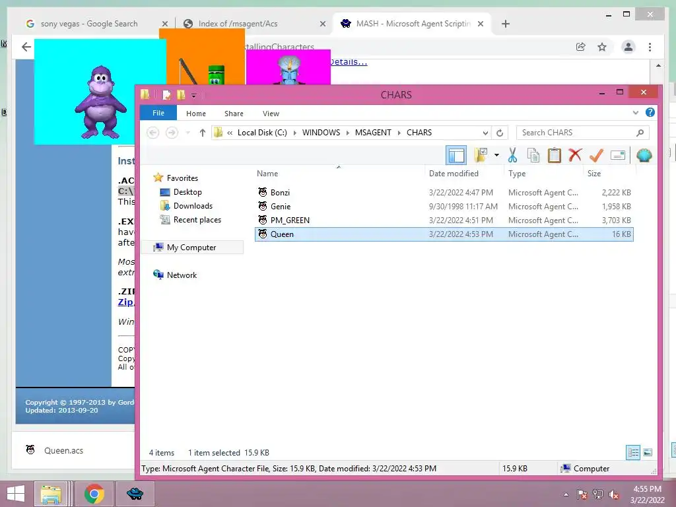
Task: Sort files by the Name column header
Action: coord(339,174)
